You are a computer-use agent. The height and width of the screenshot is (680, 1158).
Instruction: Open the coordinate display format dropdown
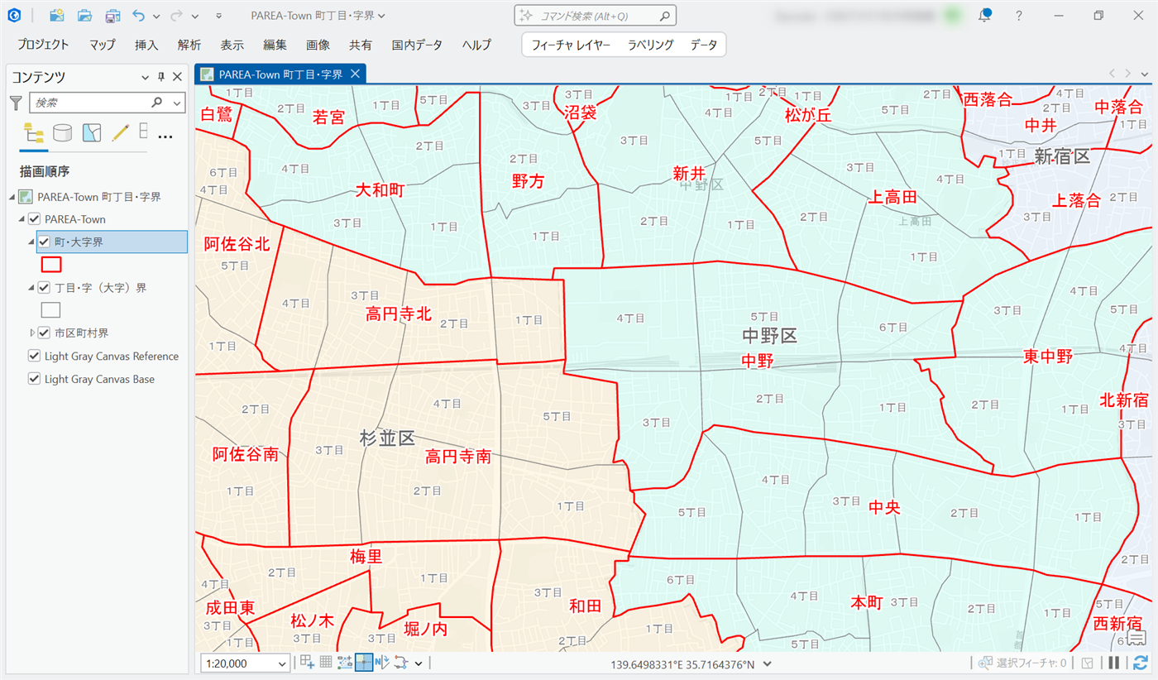768,663
